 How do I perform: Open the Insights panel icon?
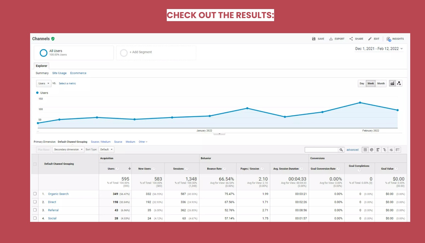[x=389, y=39]
